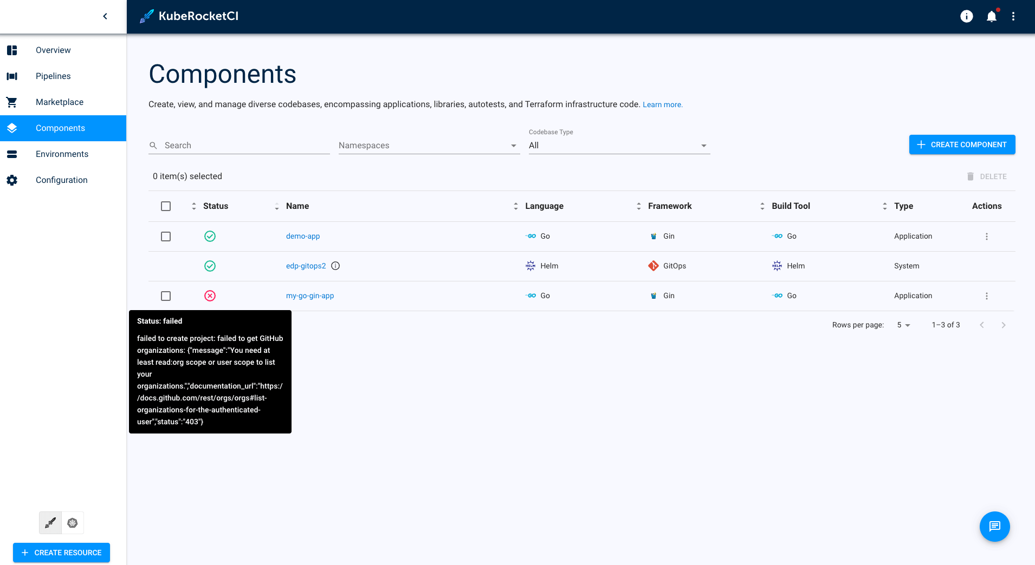Check the select-all checkbox in table header
Screen dimensions: 1035x565
point(166,206)
